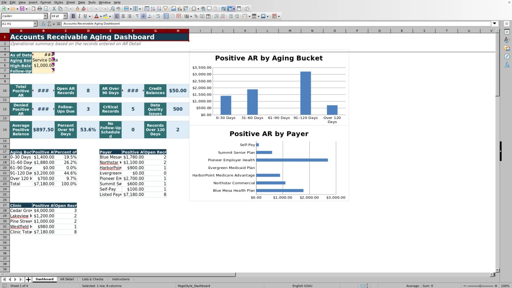Click PageStyle_Dashboard in status bar
The height and width of the screenshot is (288, 512).
coord(194,286)
